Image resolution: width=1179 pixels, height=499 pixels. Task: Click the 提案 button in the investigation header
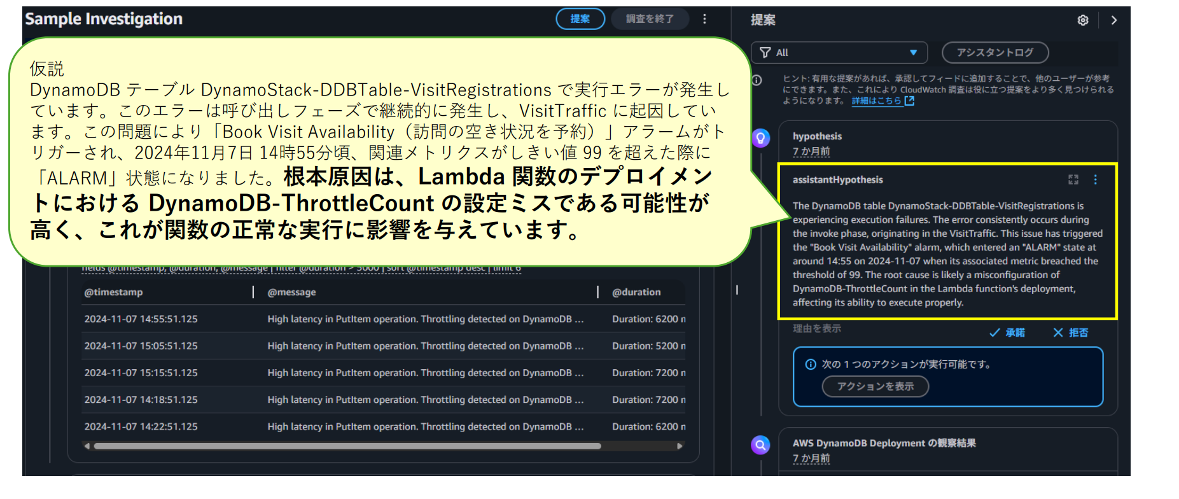pyautogui.click(x=580, y=19)
